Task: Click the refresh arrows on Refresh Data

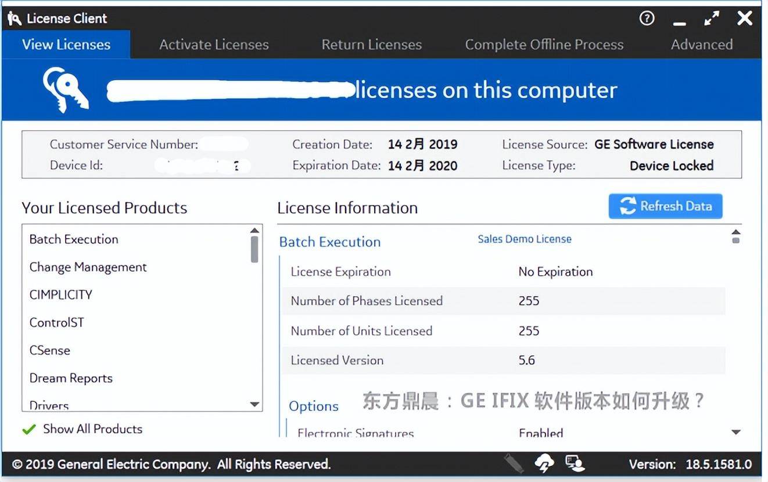Action: coord(628,206)
